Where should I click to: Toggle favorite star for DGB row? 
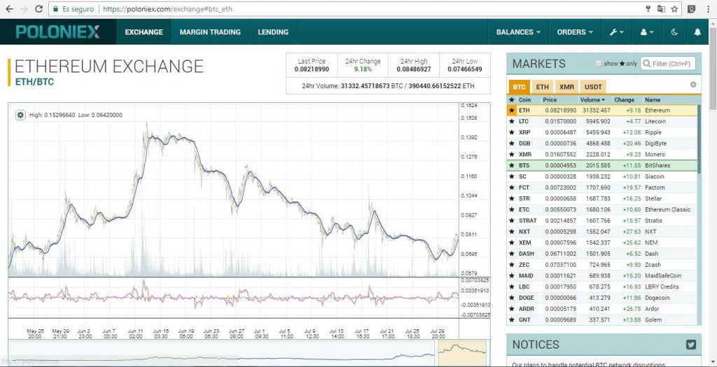pos(512,144)
